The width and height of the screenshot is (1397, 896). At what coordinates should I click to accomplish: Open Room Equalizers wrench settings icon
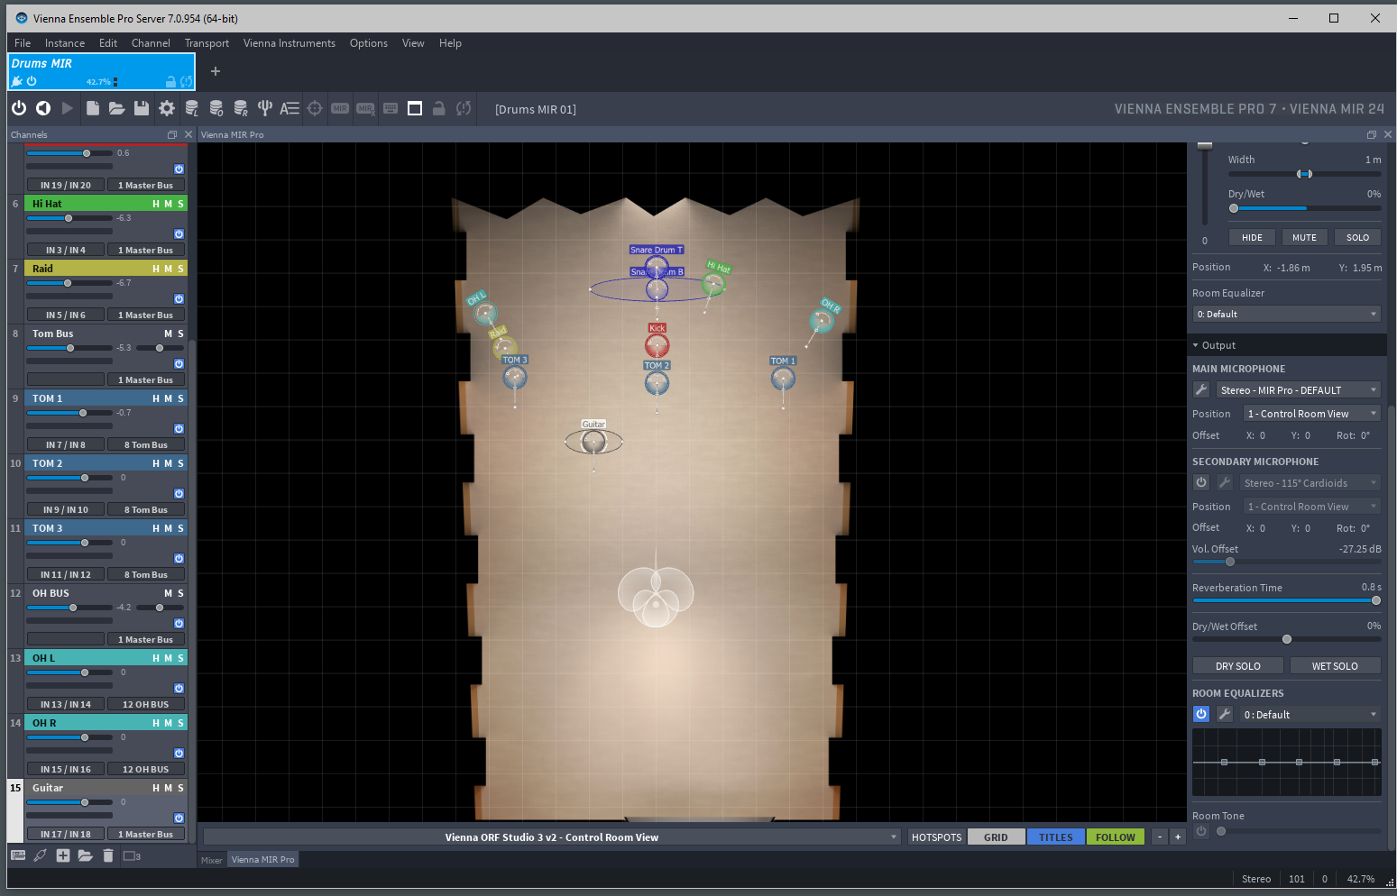coord(1225,714)
